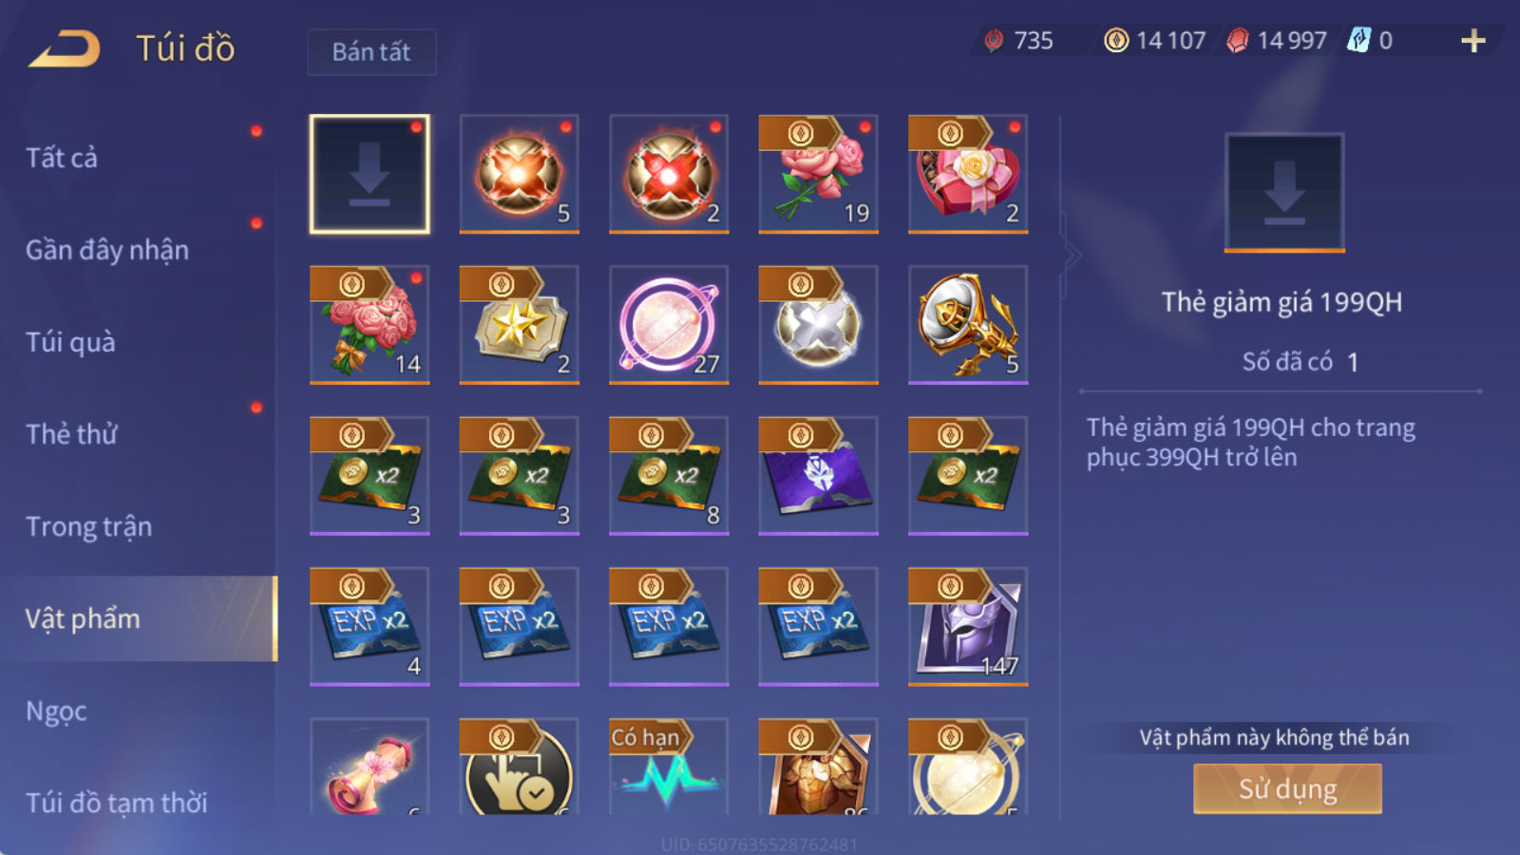This screenshot has height=855, width=1520.
Task: Select the heart chocolate box item
Action: coord(968,174)
